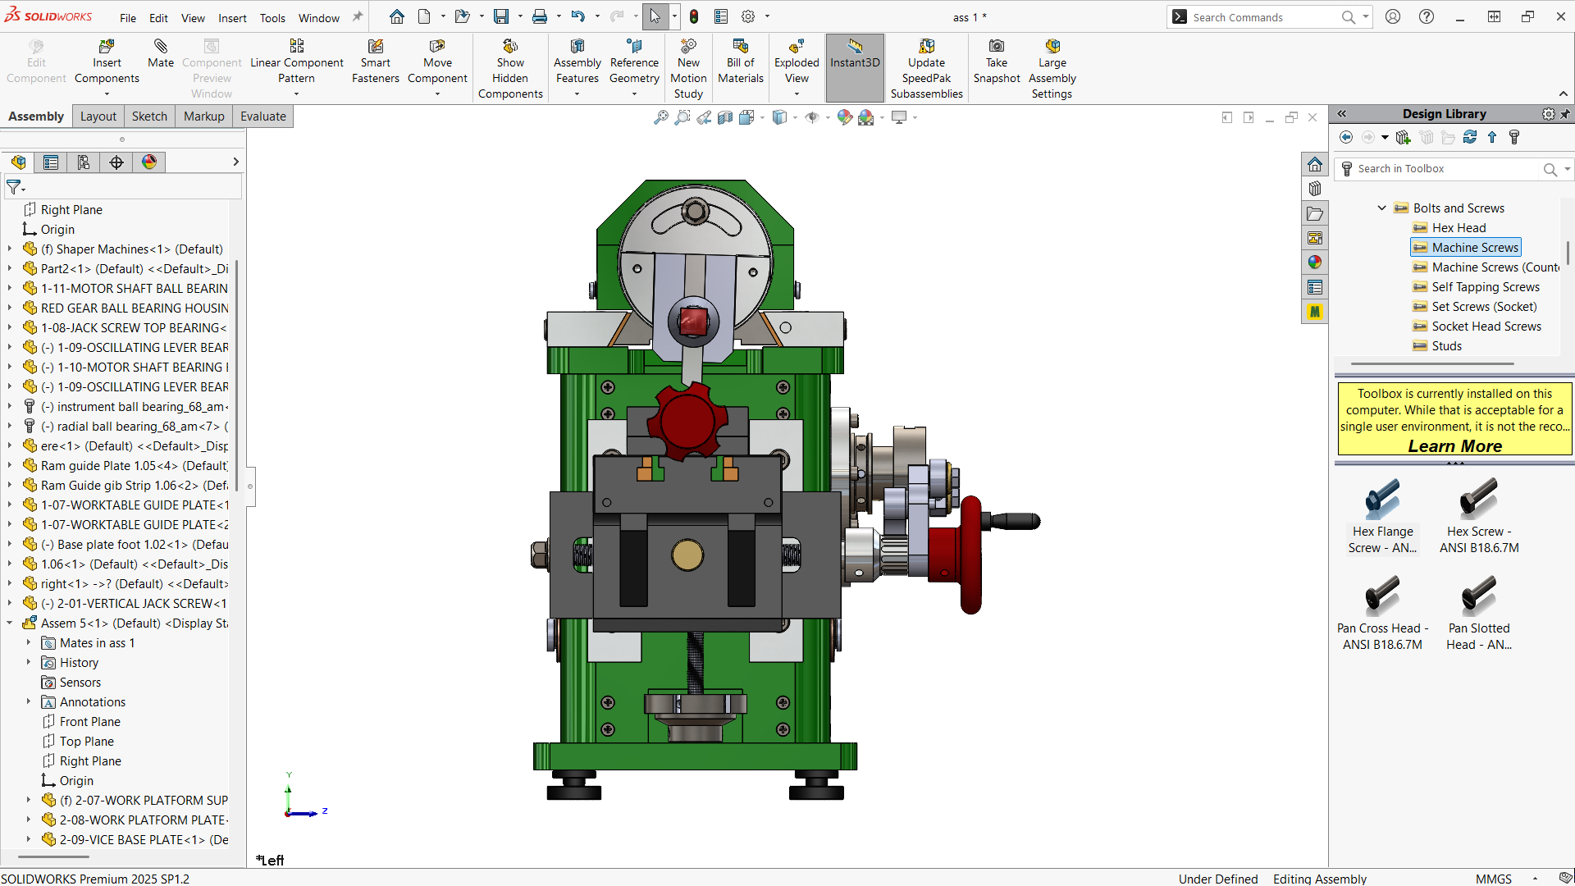Click the Search in Toolbox field
Screen dimensions: 1575x886
click(x=1448, y=169)
